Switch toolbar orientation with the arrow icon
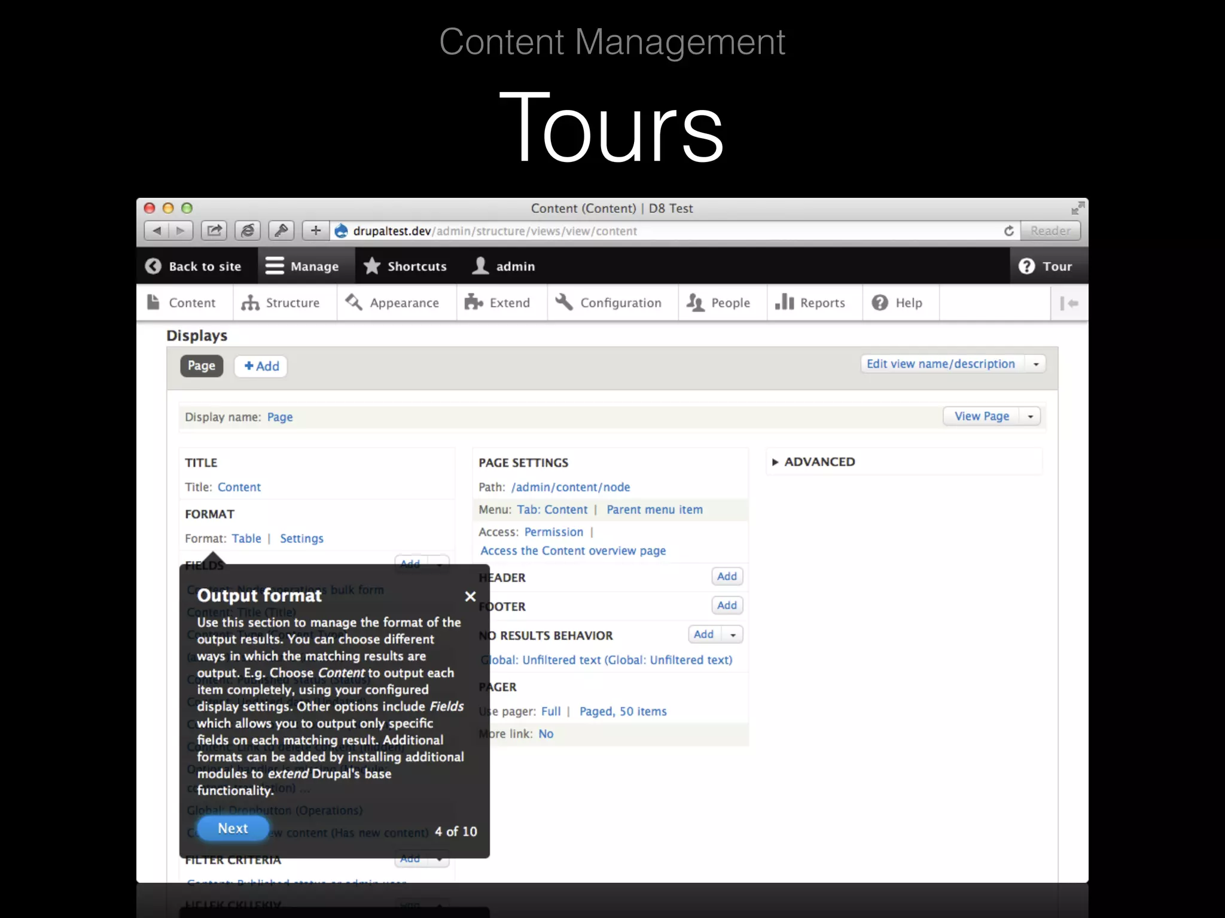This screenshot has width=1225, height=918. coord(1069,303)
